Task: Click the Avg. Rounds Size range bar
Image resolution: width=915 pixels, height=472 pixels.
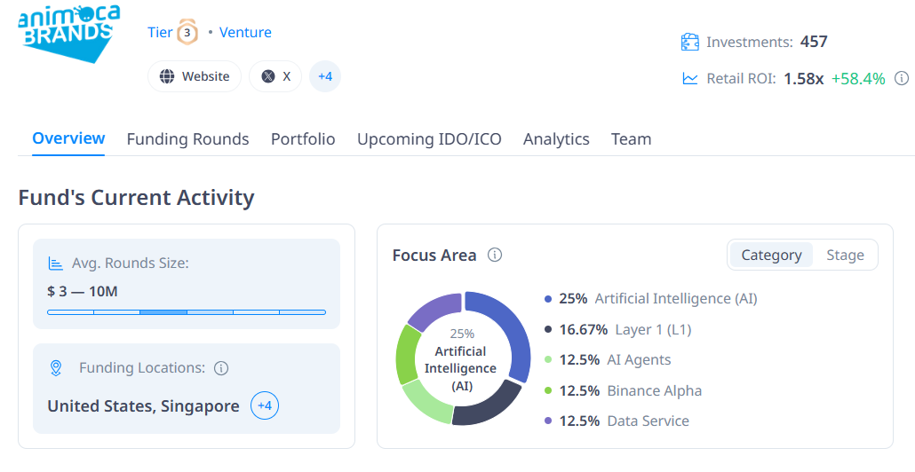Action: click(187, 312)
